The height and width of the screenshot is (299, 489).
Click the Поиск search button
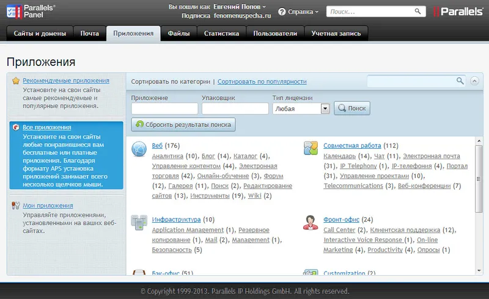pyautogui.click(x=352, y=108)
